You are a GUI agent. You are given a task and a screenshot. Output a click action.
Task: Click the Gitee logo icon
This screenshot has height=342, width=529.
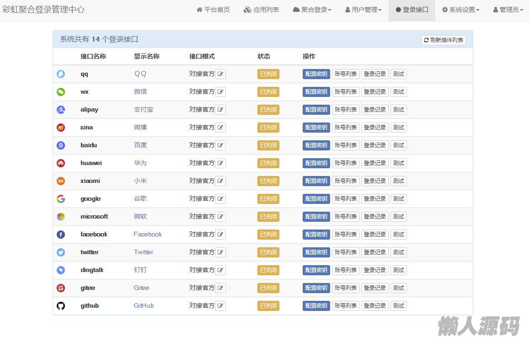tap(61, 288)
